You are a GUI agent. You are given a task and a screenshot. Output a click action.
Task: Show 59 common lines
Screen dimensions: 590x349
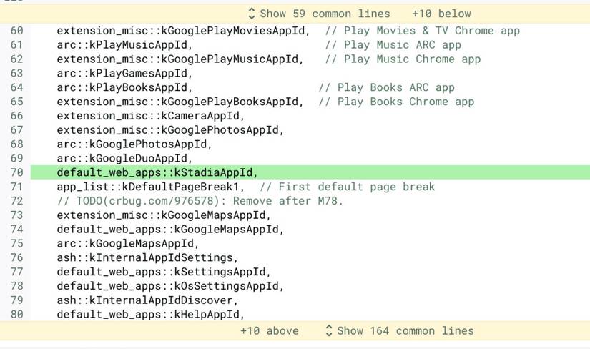pos(325,14)
